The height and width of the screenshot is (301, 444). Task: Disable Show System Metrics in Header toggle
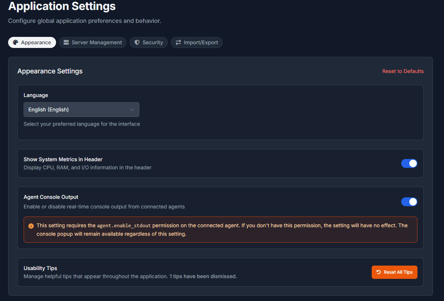click(409, 163)
